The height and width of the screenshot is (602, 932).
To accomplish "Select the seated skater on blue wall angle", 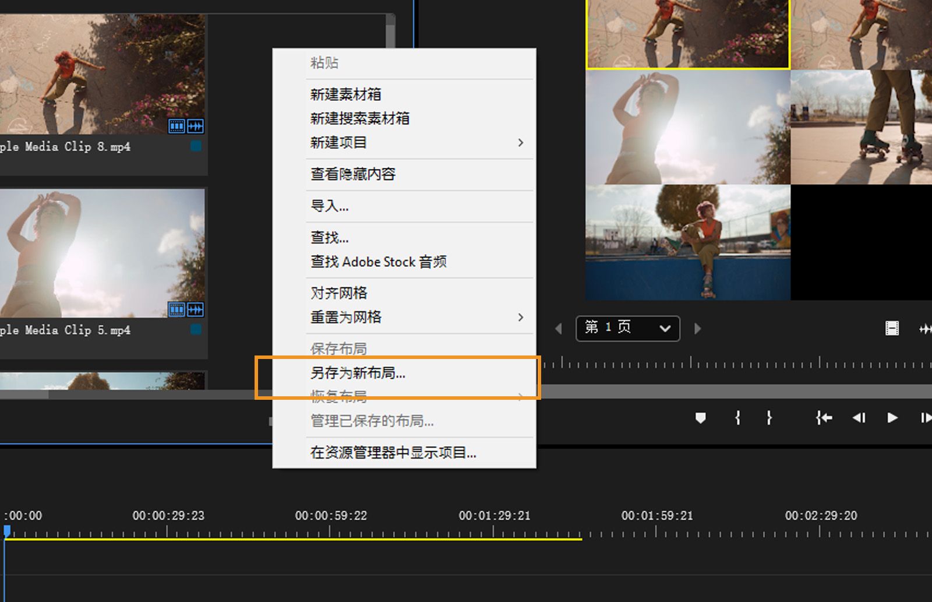I will [688, 242].
